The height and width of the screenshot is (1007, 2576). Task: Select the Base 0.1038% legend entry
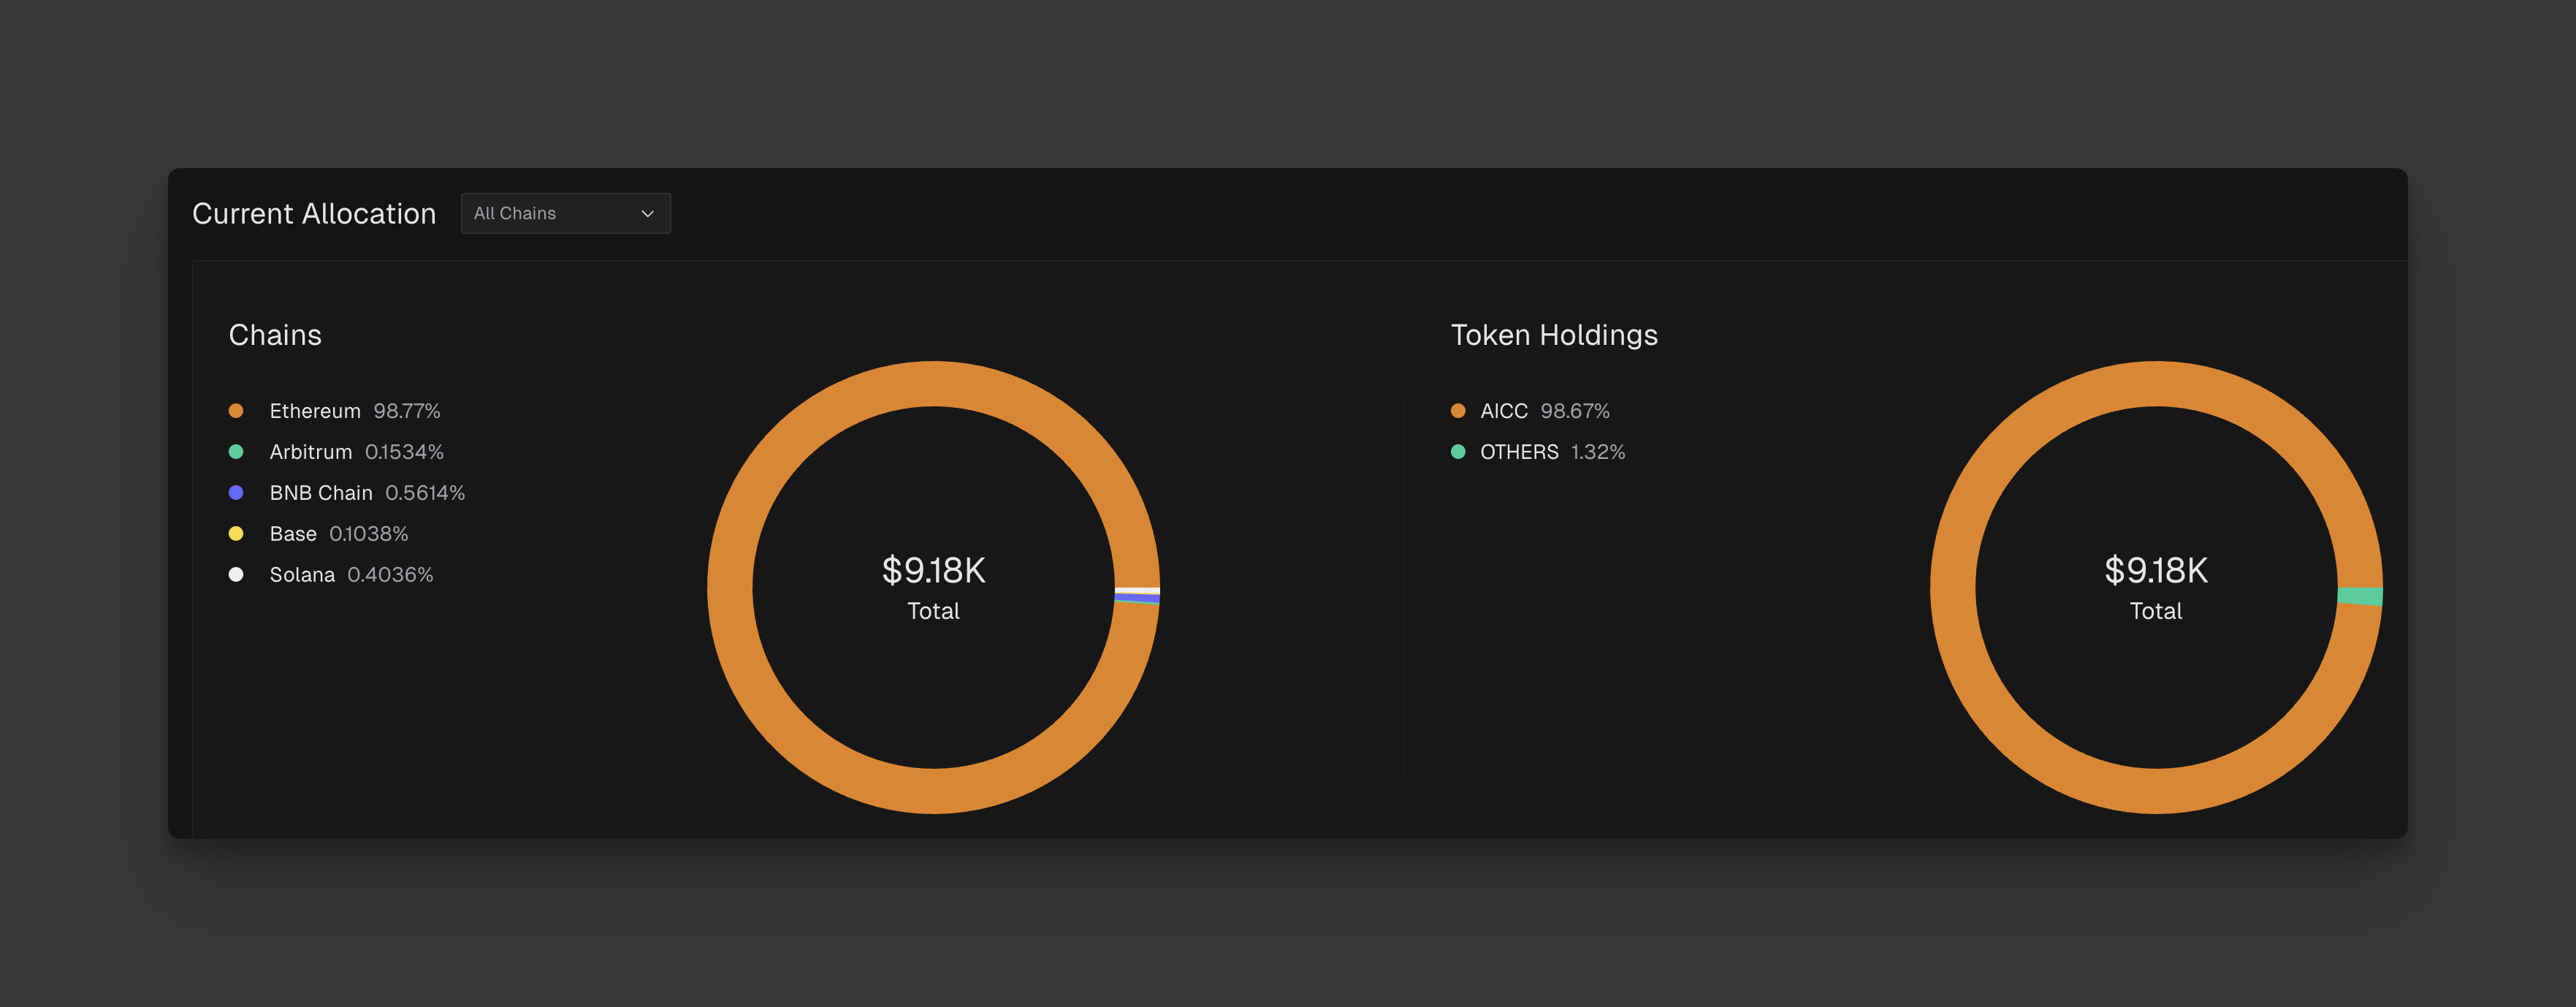338,534
